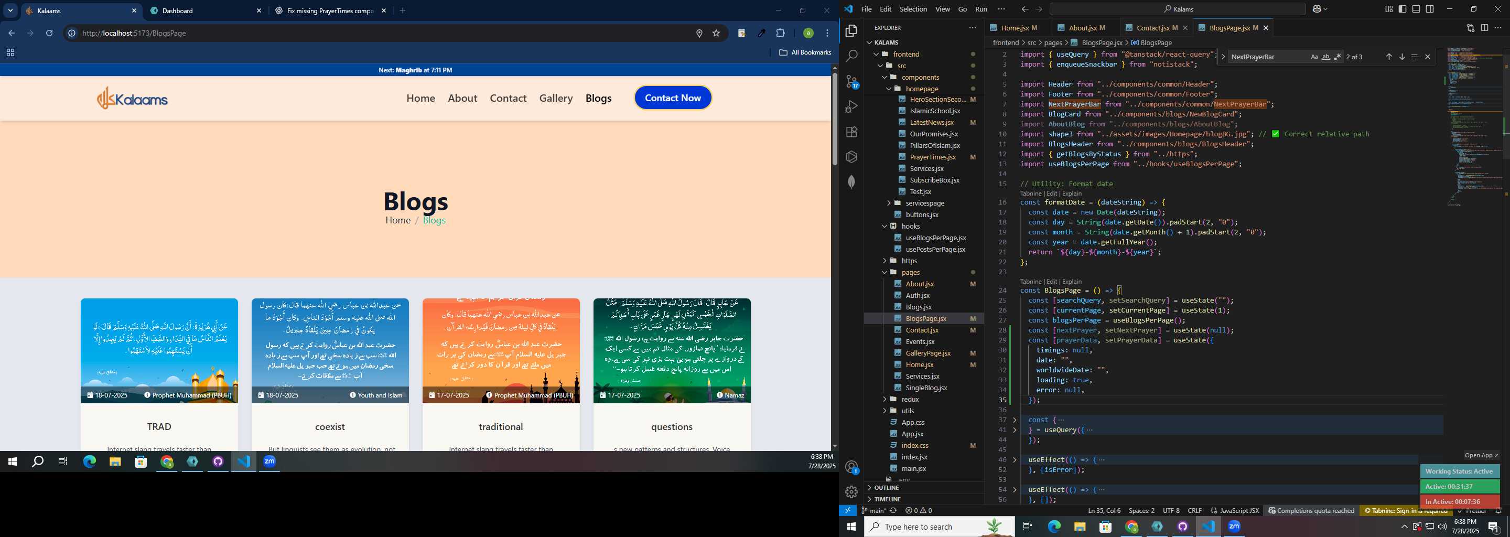Screen dimensions: 1510x537
Task: Open the Run menu in VS Code
Action: [981, 9]
